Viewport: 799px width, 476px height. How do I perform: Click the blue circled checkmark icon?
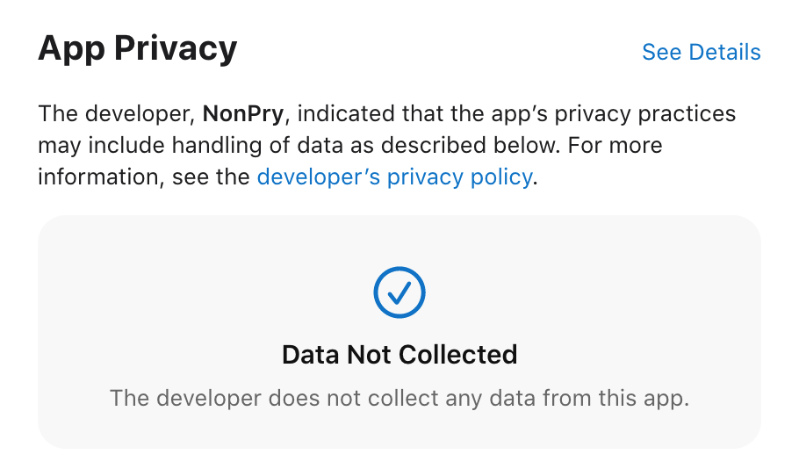coord(399,292)
